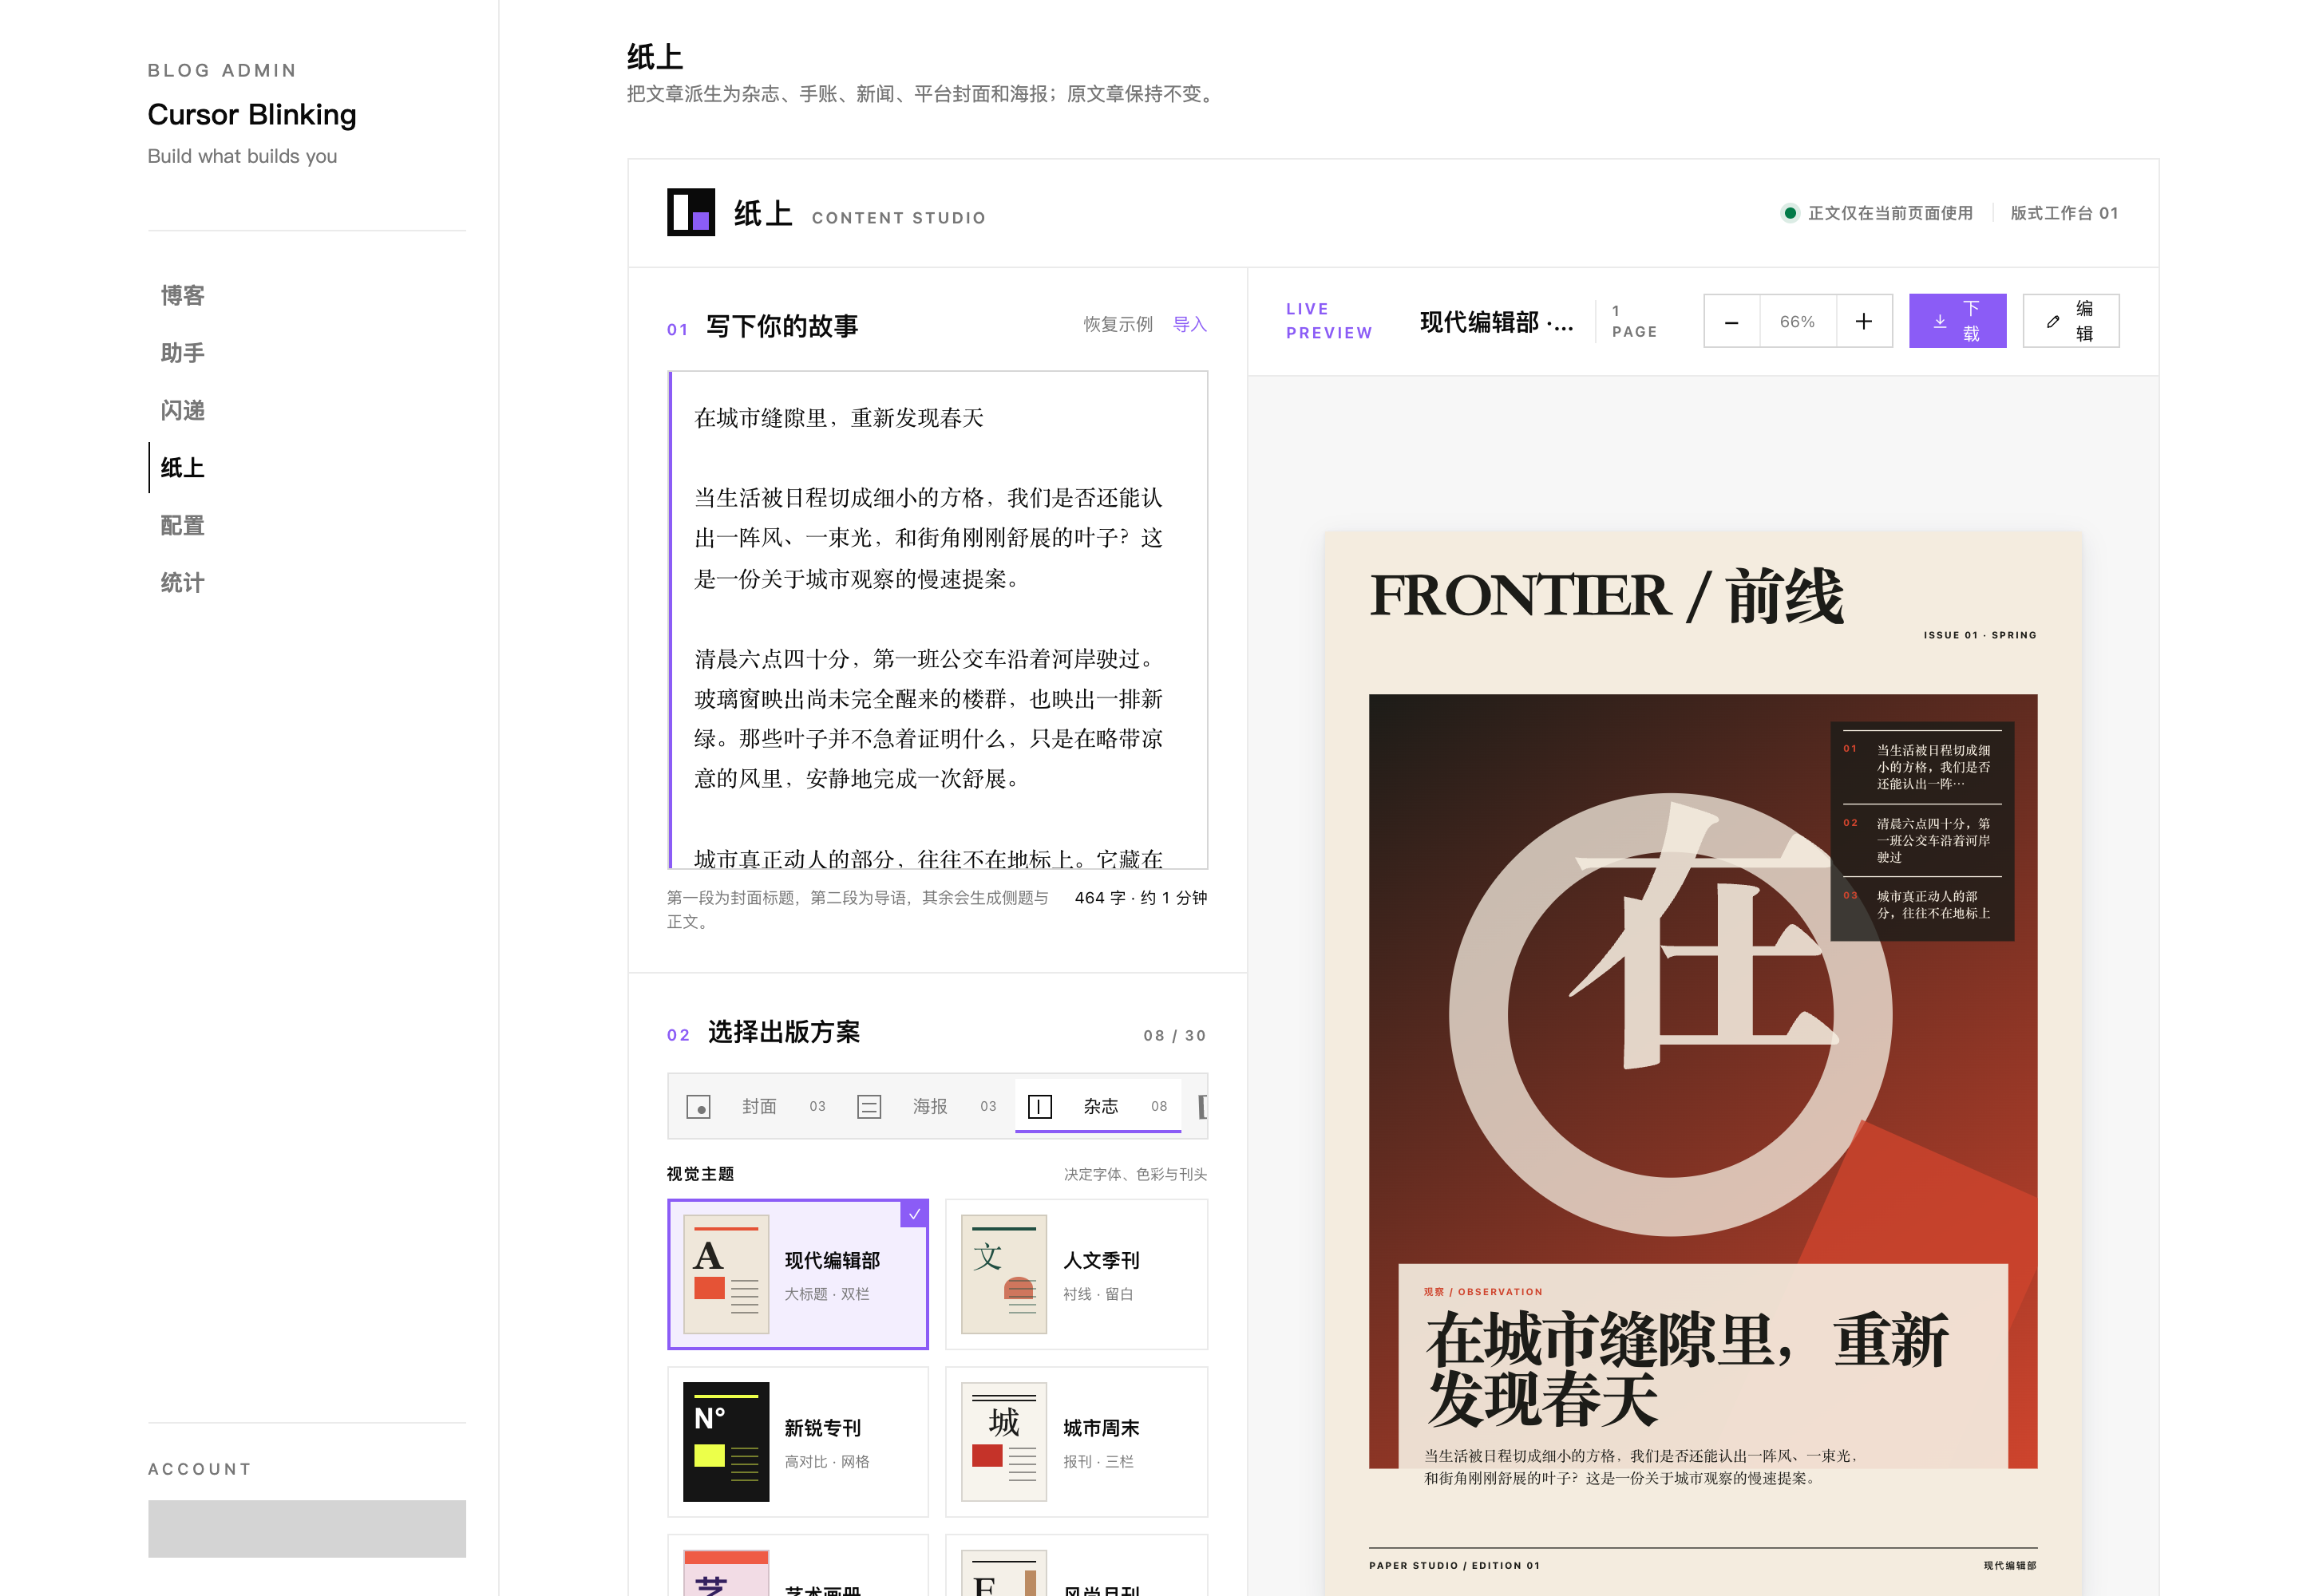The height and width of the screenshot is (1596, 2299).
Task: Click the 现代编辑部 preview title
Action: pos(1497,322)
